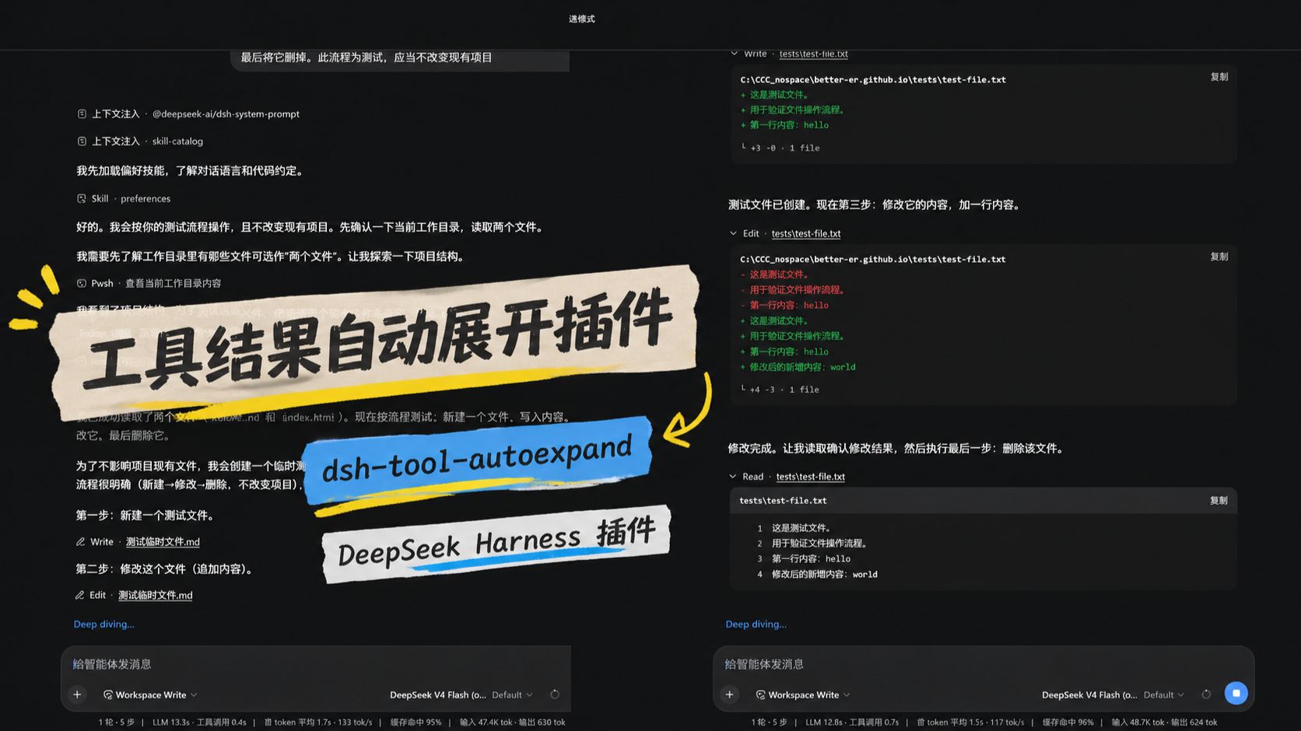
Task: Click Deep diving... status in right pane
Action: 756,624
